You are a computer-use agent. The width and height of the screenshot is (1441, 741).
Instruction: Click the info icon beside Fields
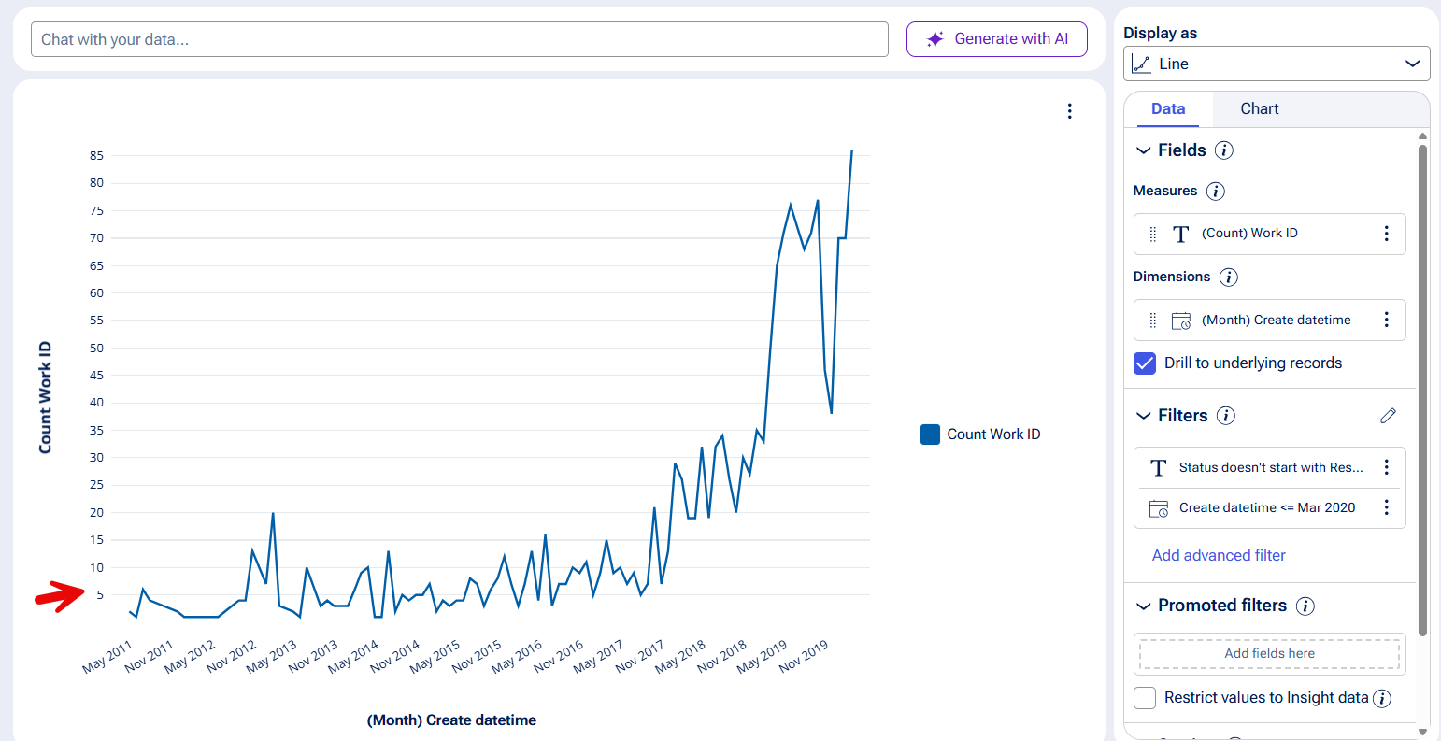point(1223,150)
